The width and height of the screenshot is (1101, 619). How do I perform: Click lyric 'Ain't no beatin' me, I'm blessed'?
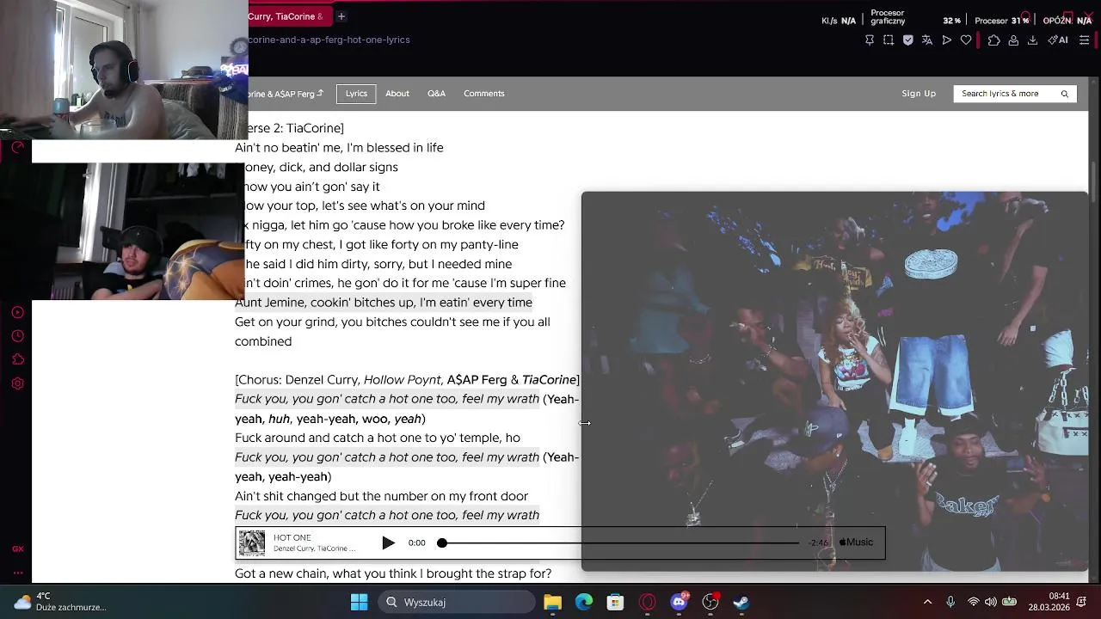[339, 148]
